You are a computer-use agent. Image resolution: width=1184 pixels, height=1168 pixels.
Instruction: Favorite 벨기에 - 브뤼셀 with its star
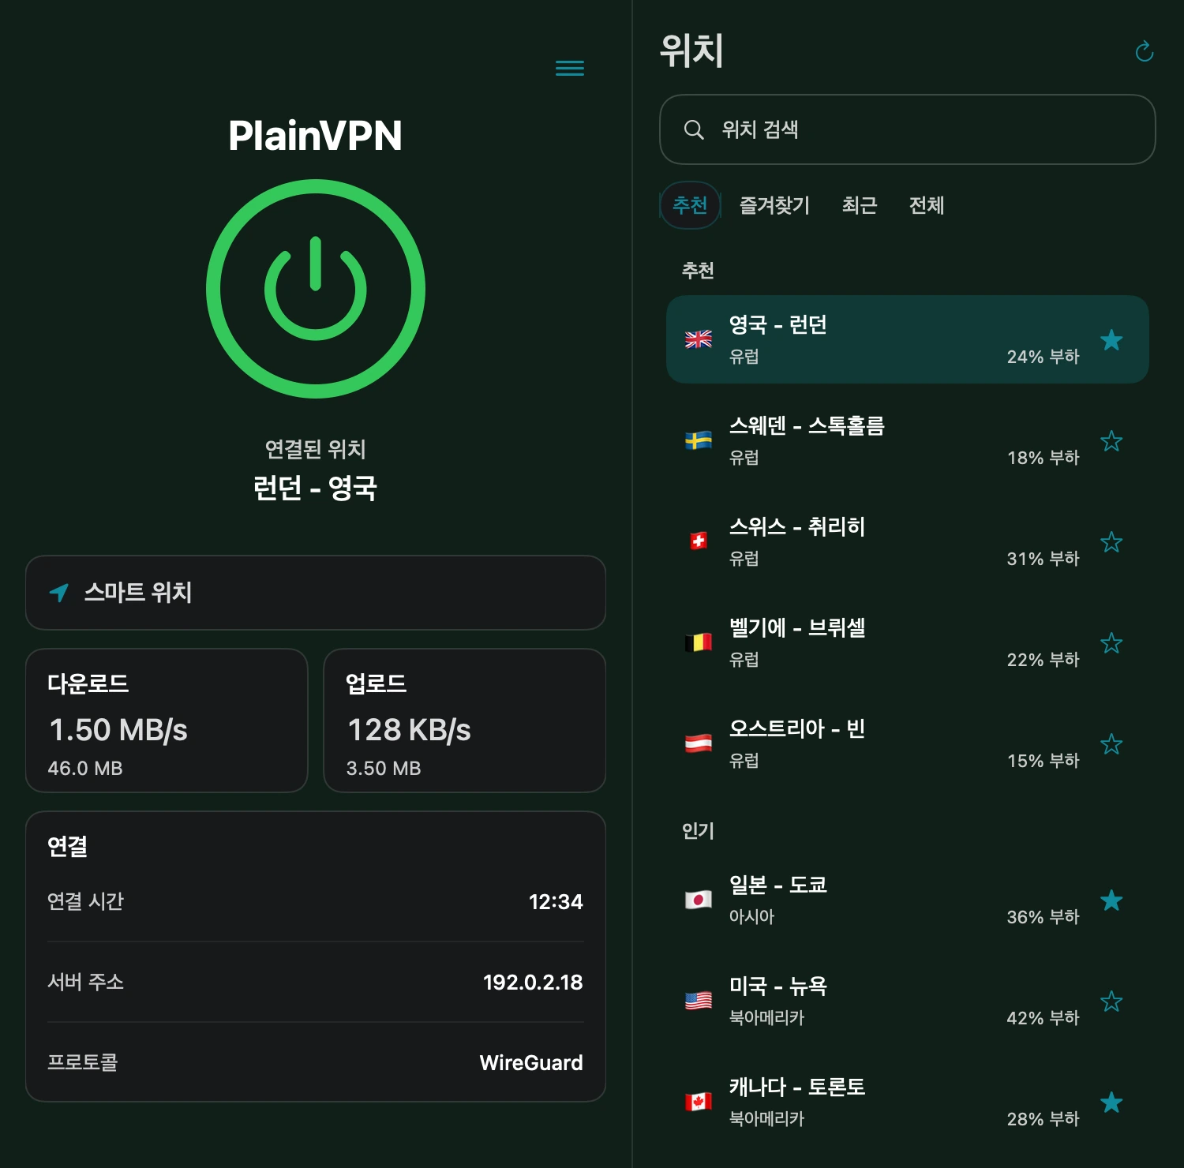coord(1111,642)
